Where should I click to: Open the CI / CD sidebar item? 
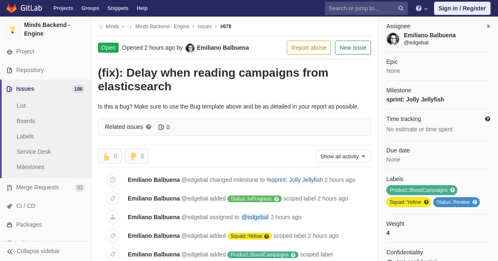(25, 206)
